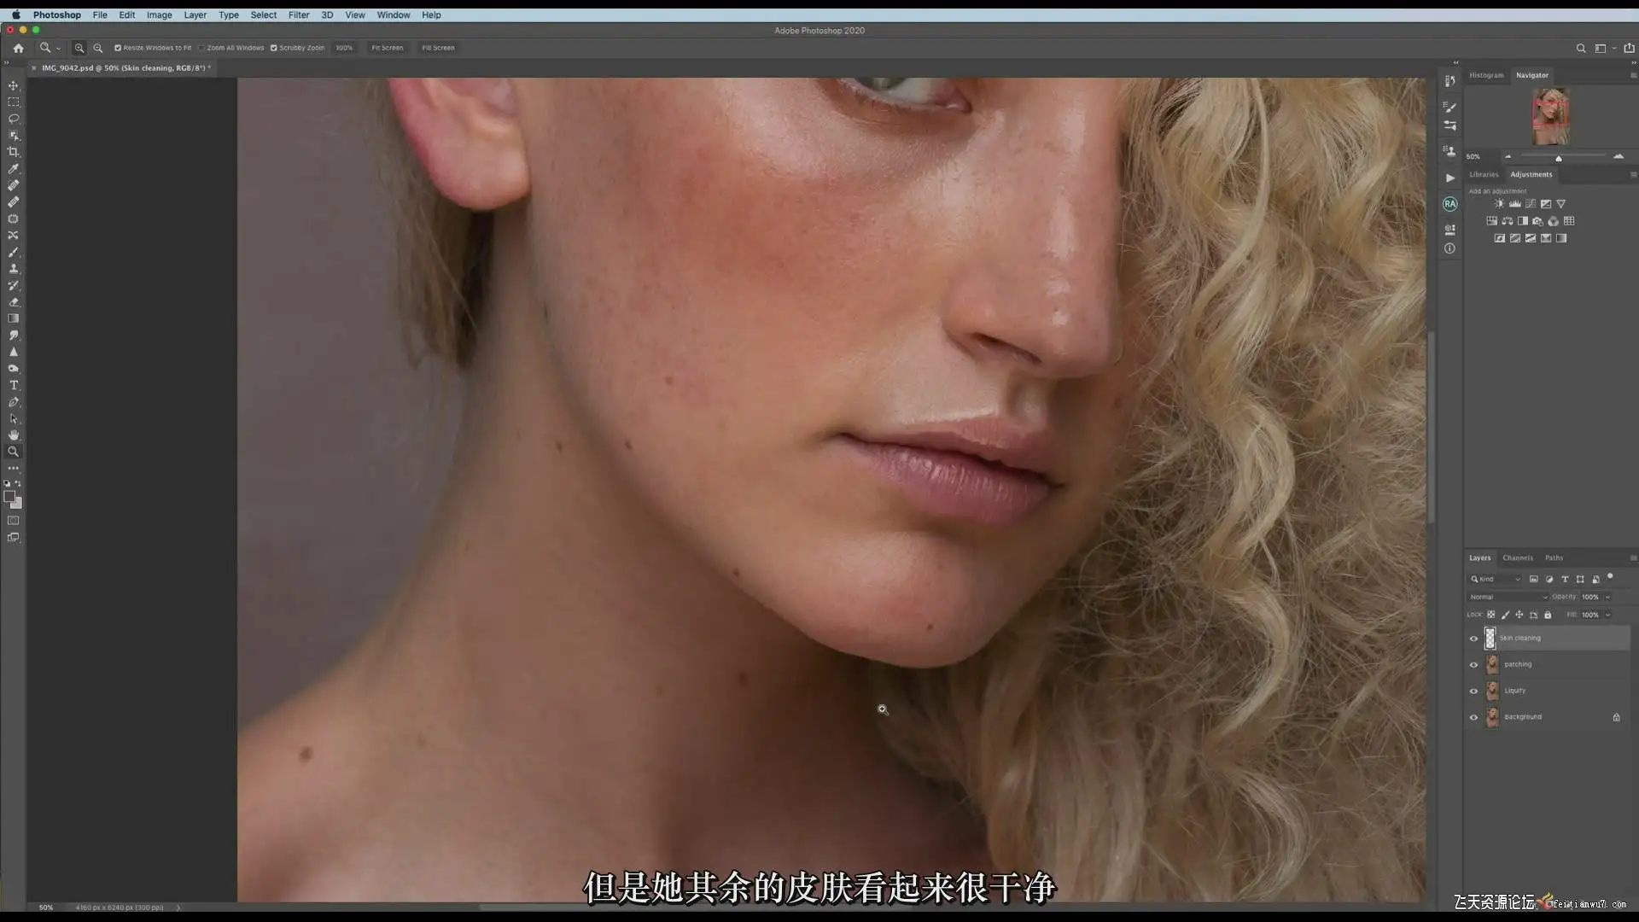Click the Fill Screen button
Image resolution: width=1639 pixels, height=922 pixels.
pos(438,48)
